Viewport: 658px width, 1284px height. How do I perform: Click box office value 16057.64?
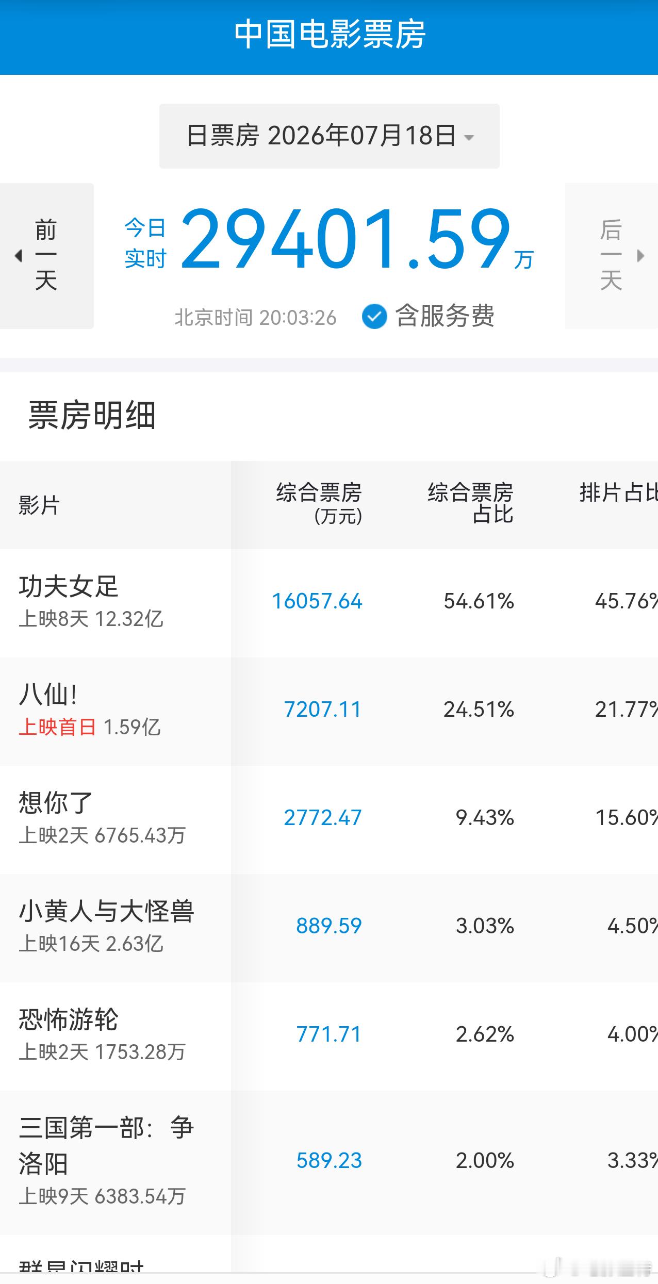pyautogui.click(x=317, y=601)
